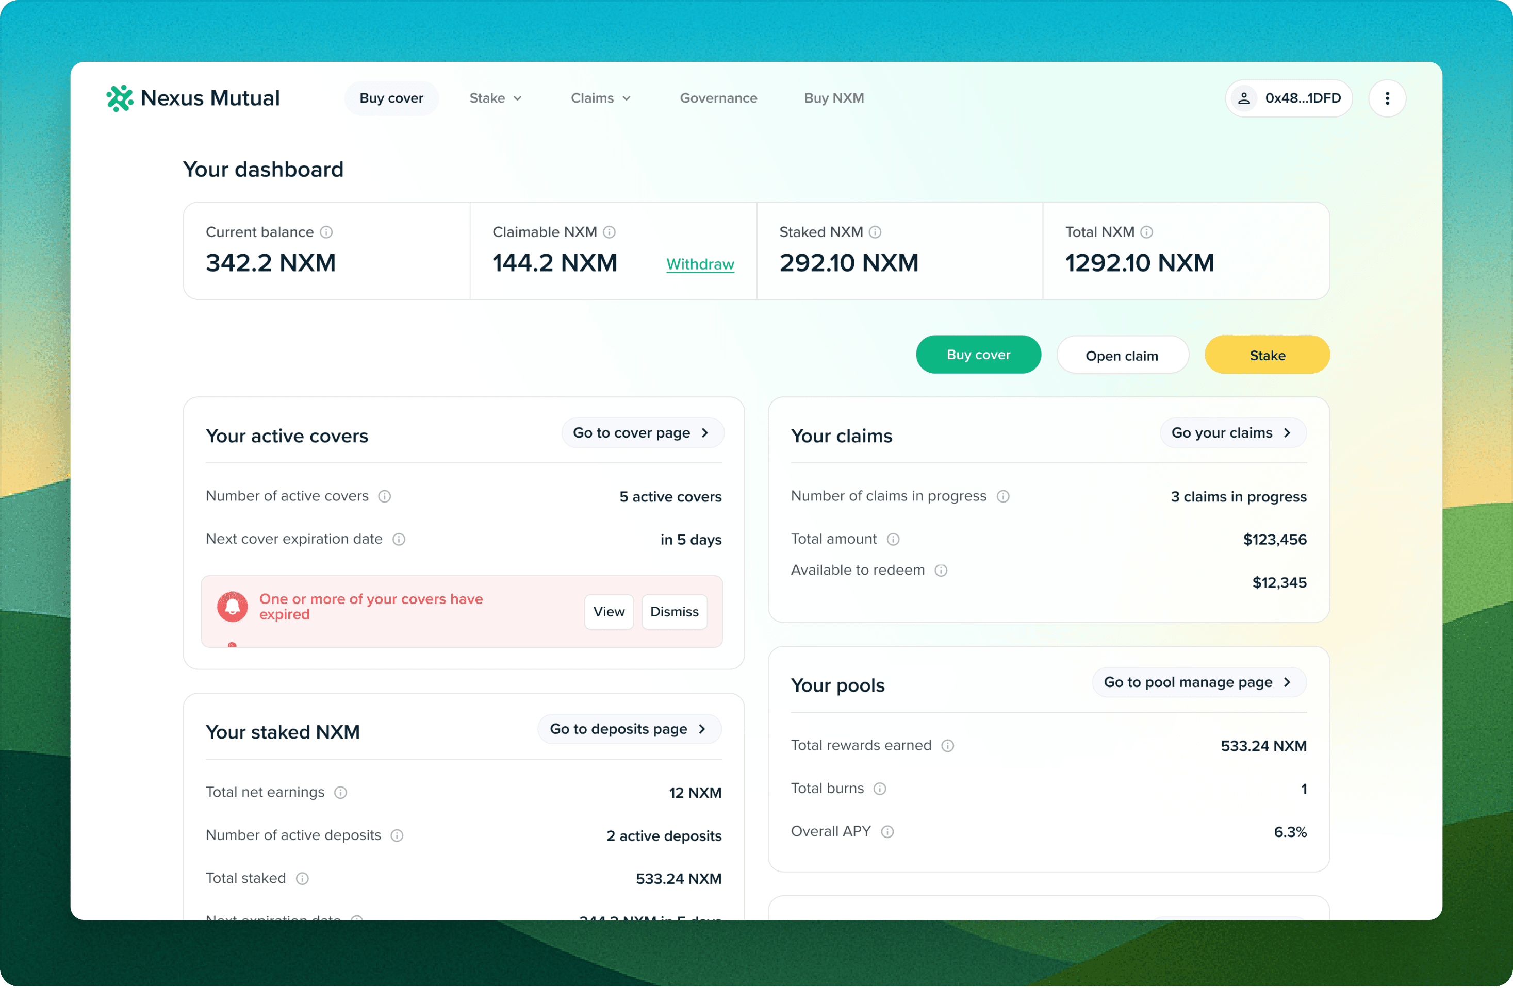This screenshot has width=1513, height=988.
Task: Expand the Claims dropdown in navigation
Action: [600, 98]
